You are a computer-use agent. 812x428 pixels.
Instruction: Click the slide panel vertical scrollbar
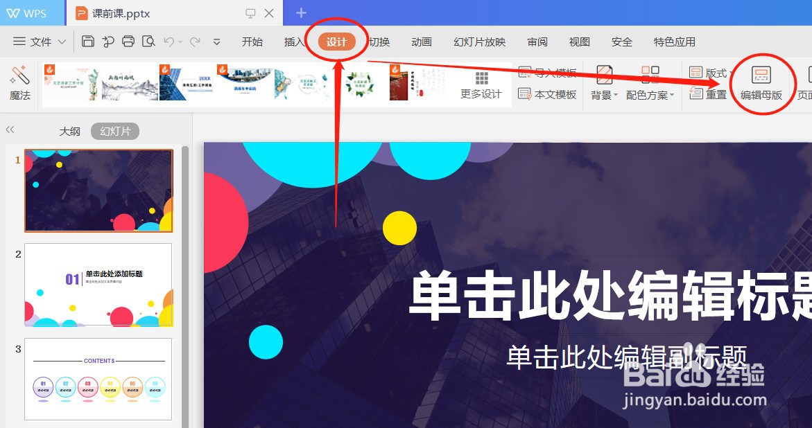tap(185, 287)
